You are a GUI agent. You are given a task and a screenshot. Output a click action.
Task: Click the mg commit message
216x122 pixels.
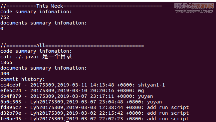tap(141, 91)
